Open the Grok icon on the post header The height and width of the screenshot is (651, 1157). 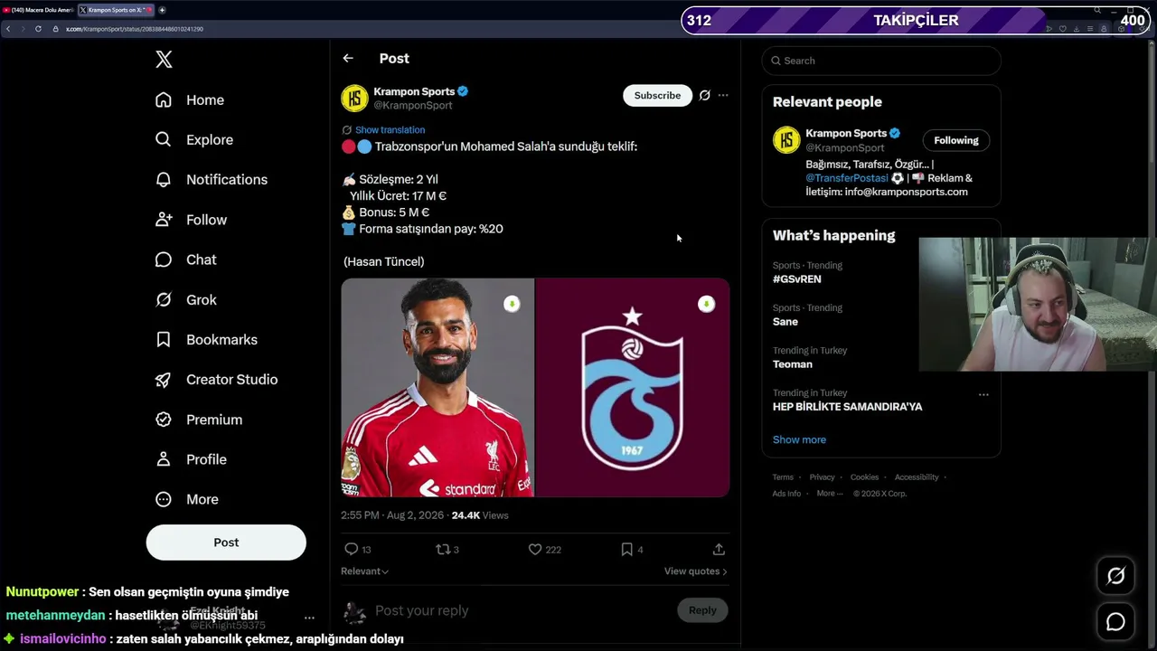click(x=705, y=95)
